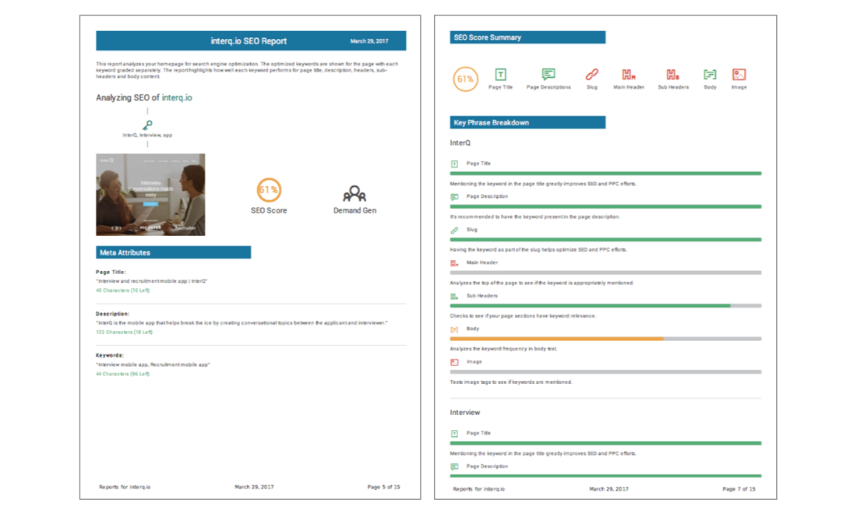Click the InterQ Body orange progress bar
Image resolution: width=857 pixels, height=514 pixels.
(x=605, y=339)
